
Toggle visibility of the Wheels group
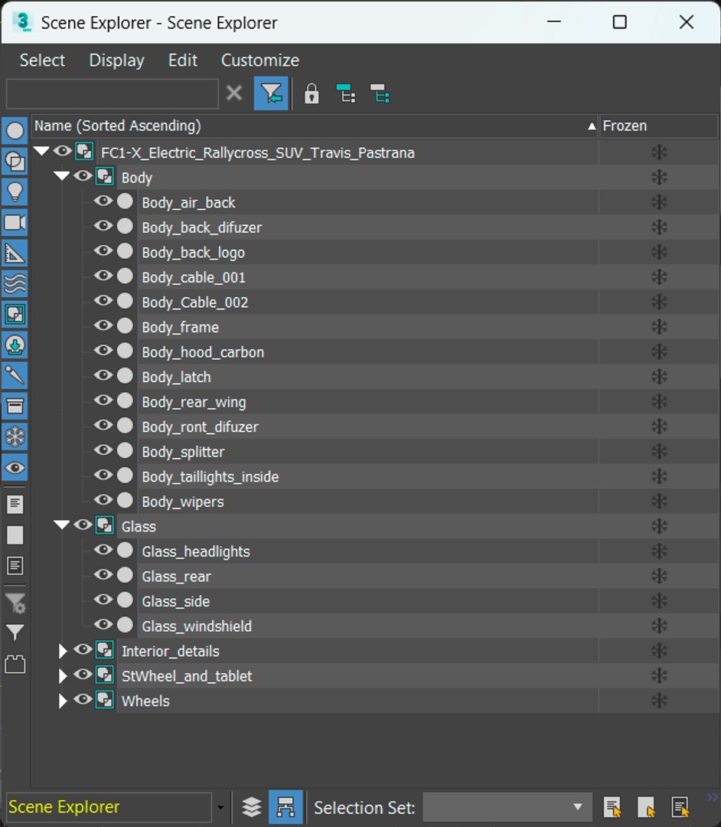[x=83, y=699]
